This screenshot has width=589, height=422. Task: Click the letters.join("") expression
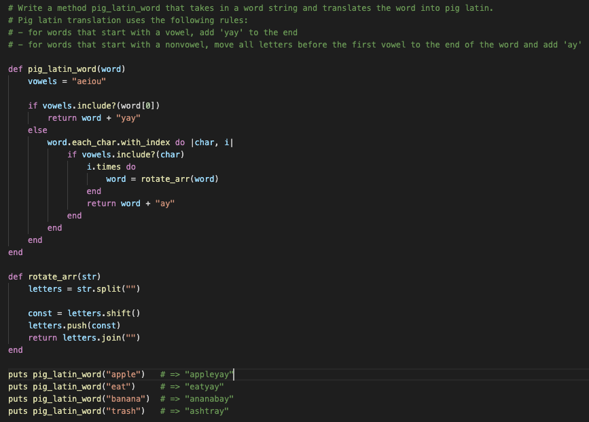click(x=104, y=338)
